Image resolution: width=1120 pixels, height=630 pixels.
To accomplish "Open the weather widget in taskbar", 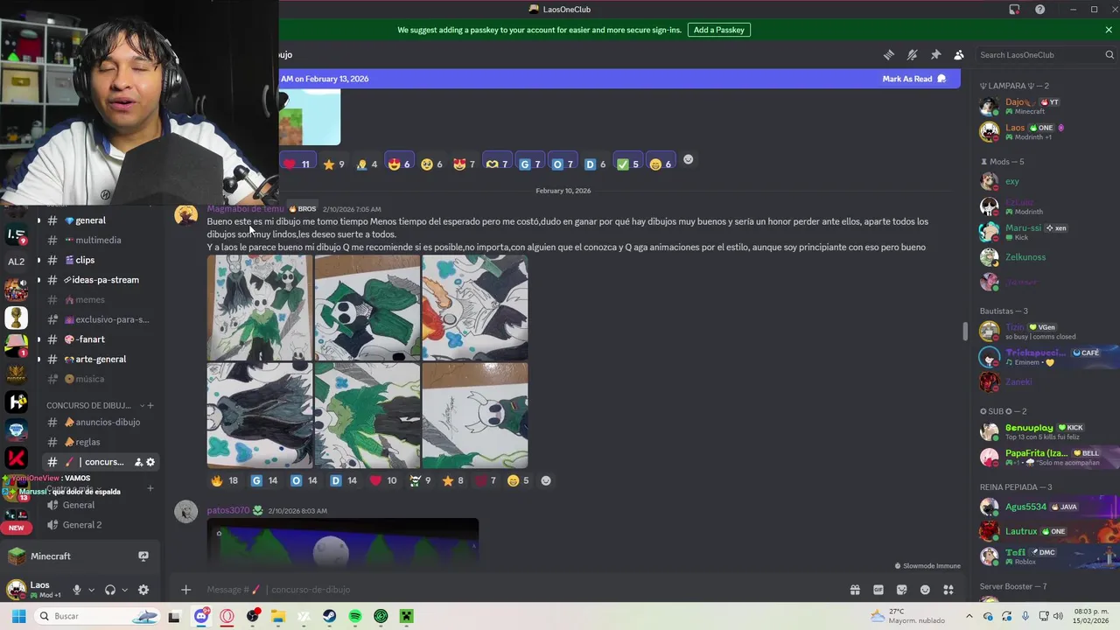I will click(x=906, y=616).
